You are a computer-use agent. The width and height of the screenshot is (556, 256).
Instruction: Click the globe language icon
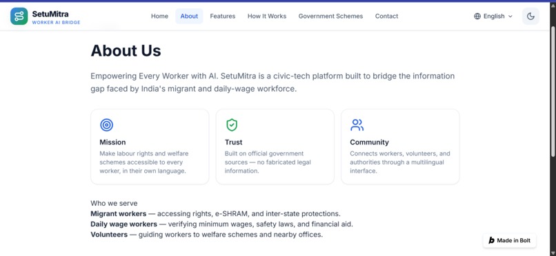click(x=477, y=17)
